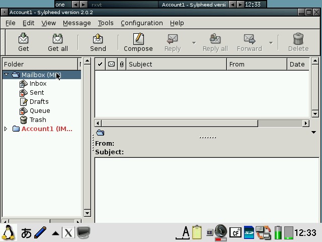This screenshot has height=242, width=322.
Task: Collapse the Mailbox (MH) tree
Action: tap(7, 75)
